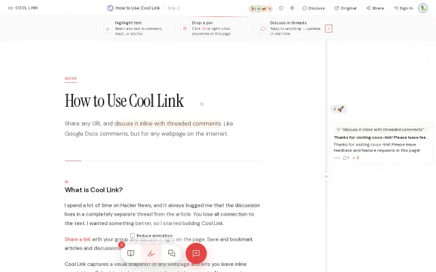Click the red add comment button
Screen dimensions: 436x272
pos(196,253)
